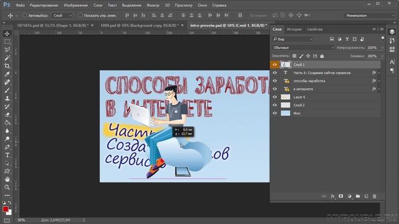Open the Файл menu

pos(20,5)
